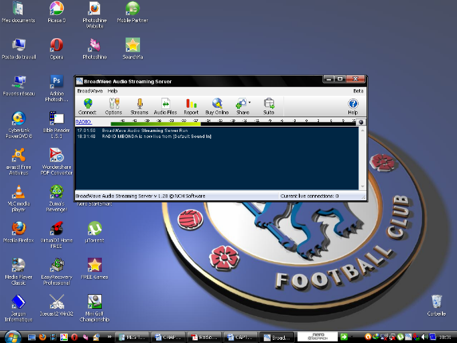Click the Buy Online icon
This screenshot has height=343, width=457.
pyautogui.click(x=216, y=106)
